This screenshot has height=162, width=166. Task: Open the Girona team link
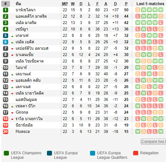coord(22,112)
